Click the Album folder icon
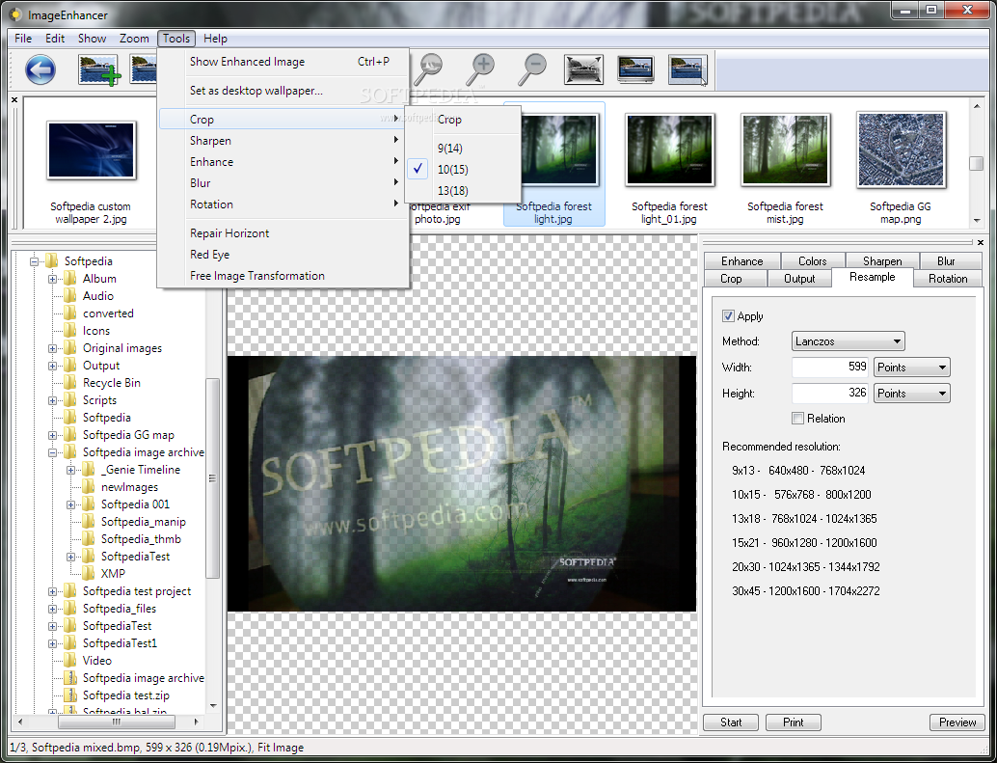The image size is (997, 763). 70,279
